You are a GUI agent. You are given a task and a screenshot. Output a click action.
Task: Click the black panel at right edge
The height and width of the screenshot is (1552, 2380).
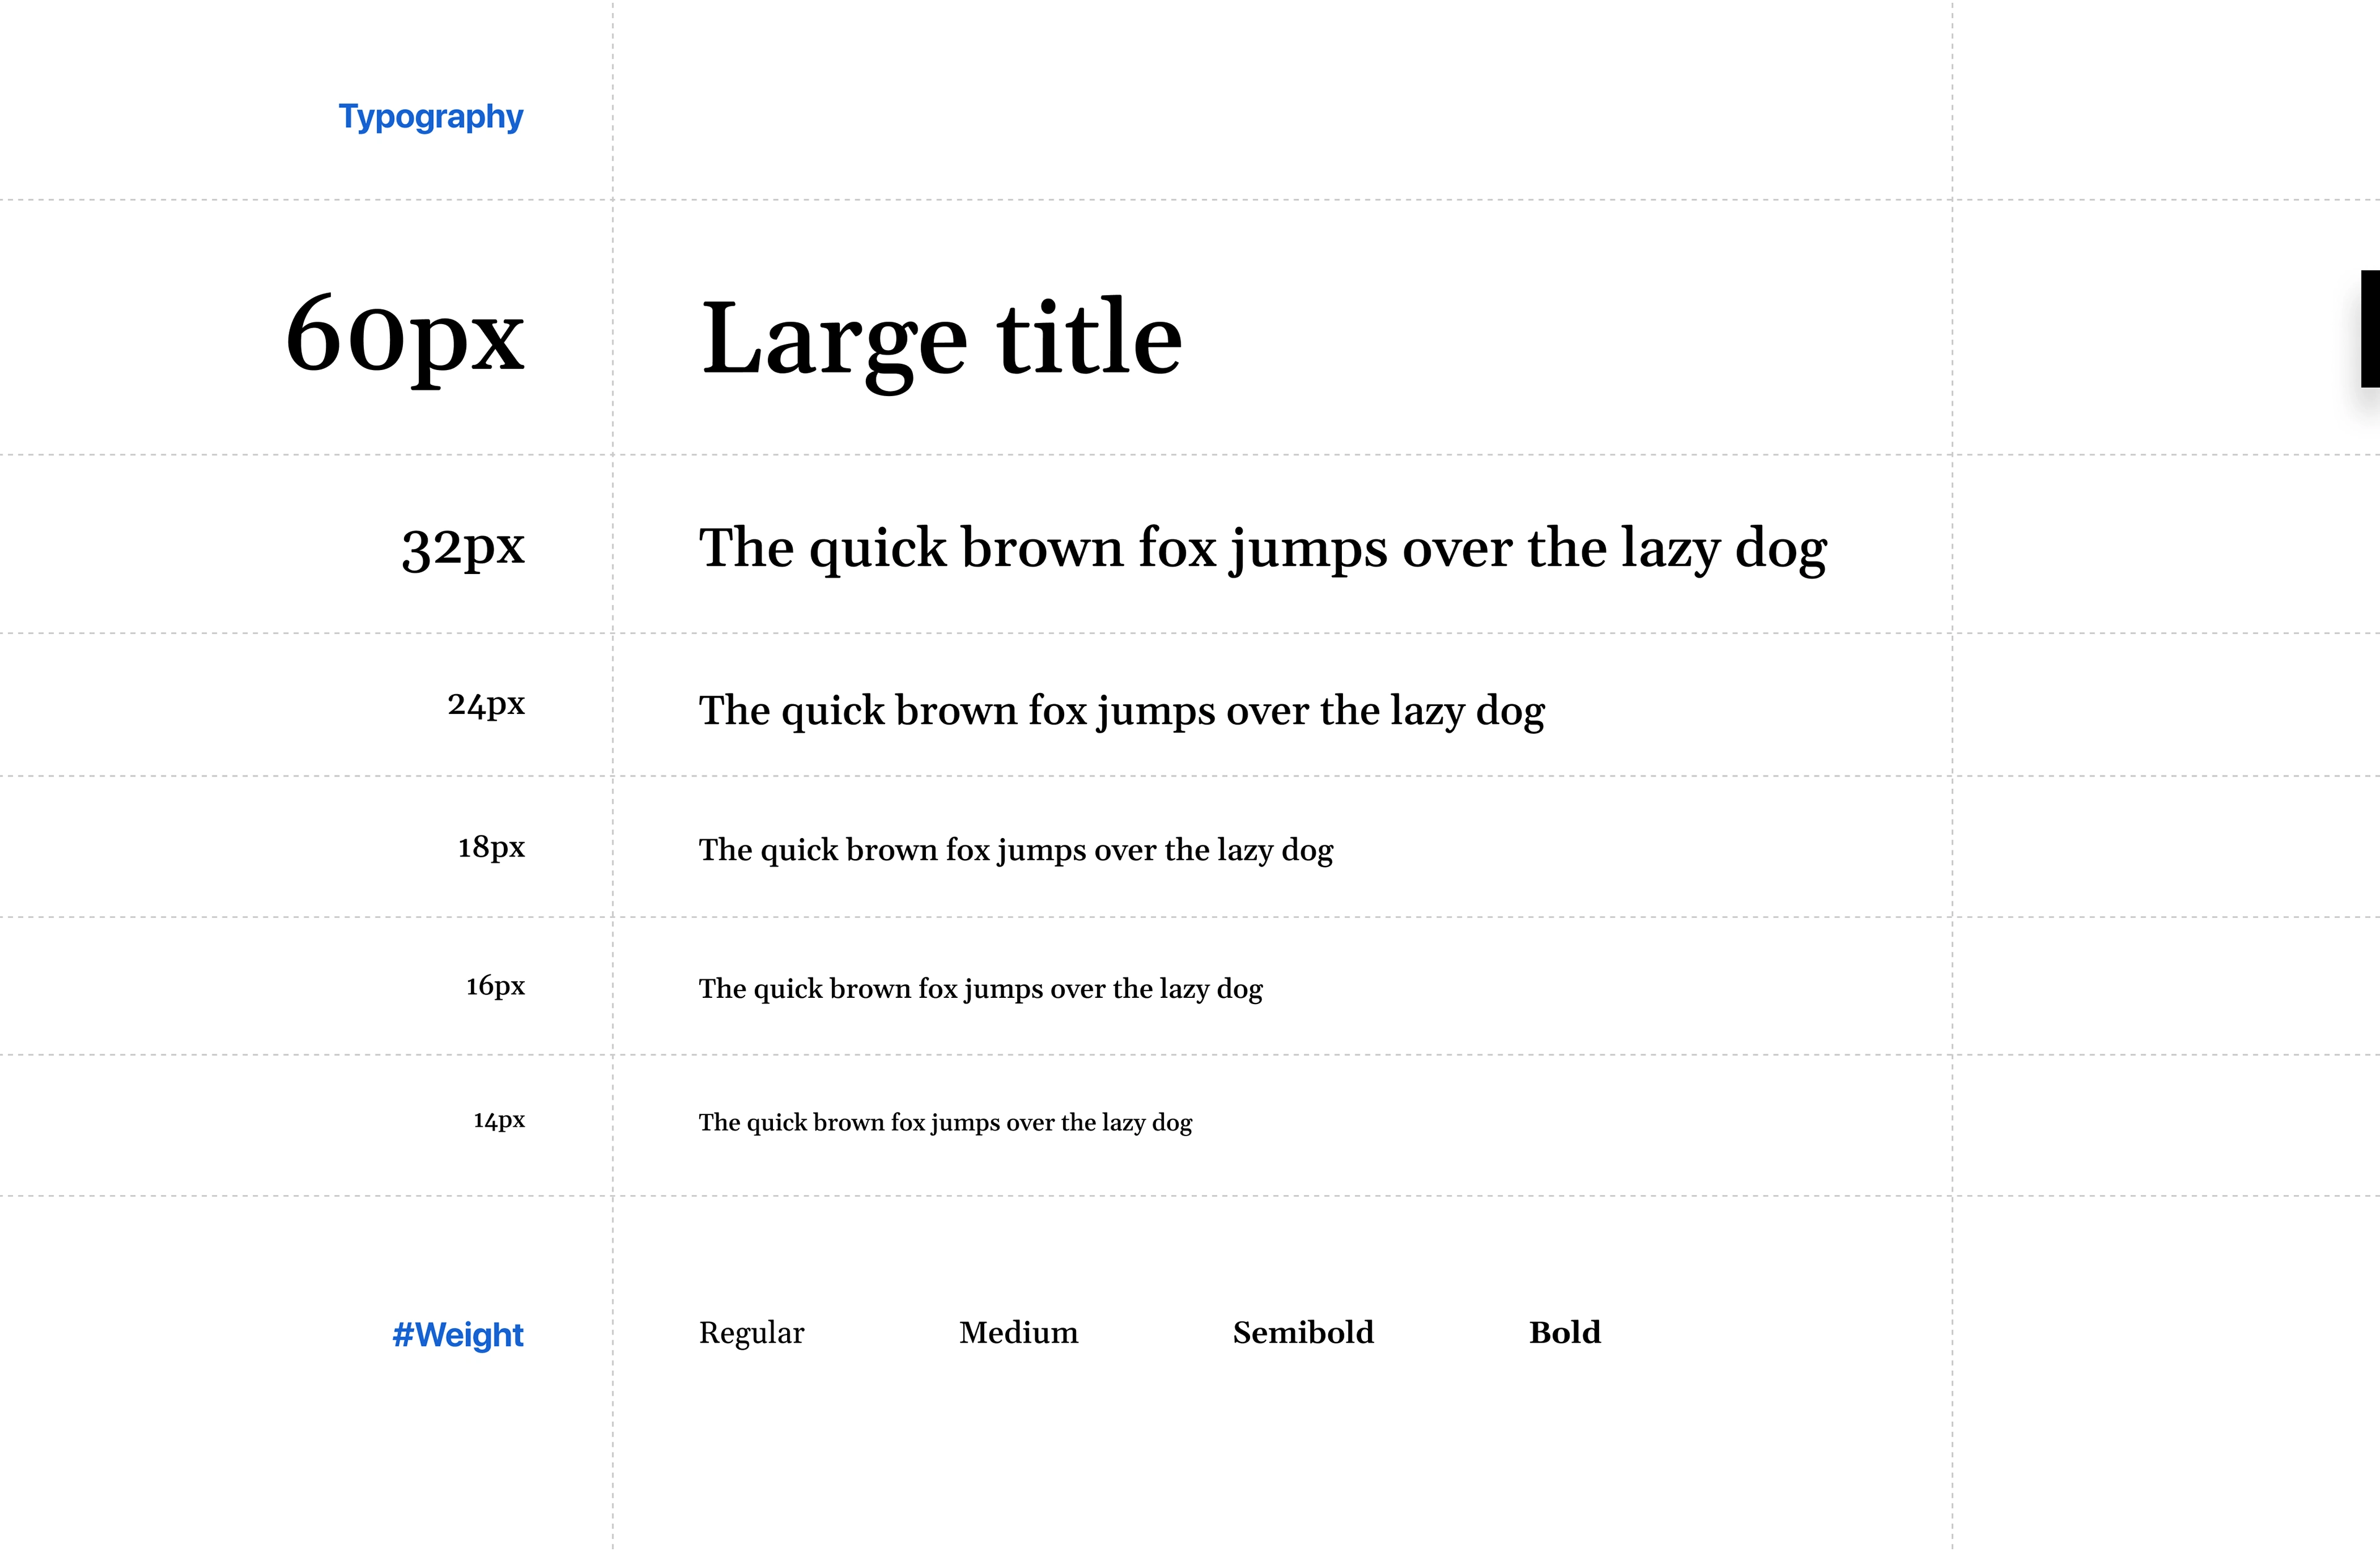(2369, 328)
